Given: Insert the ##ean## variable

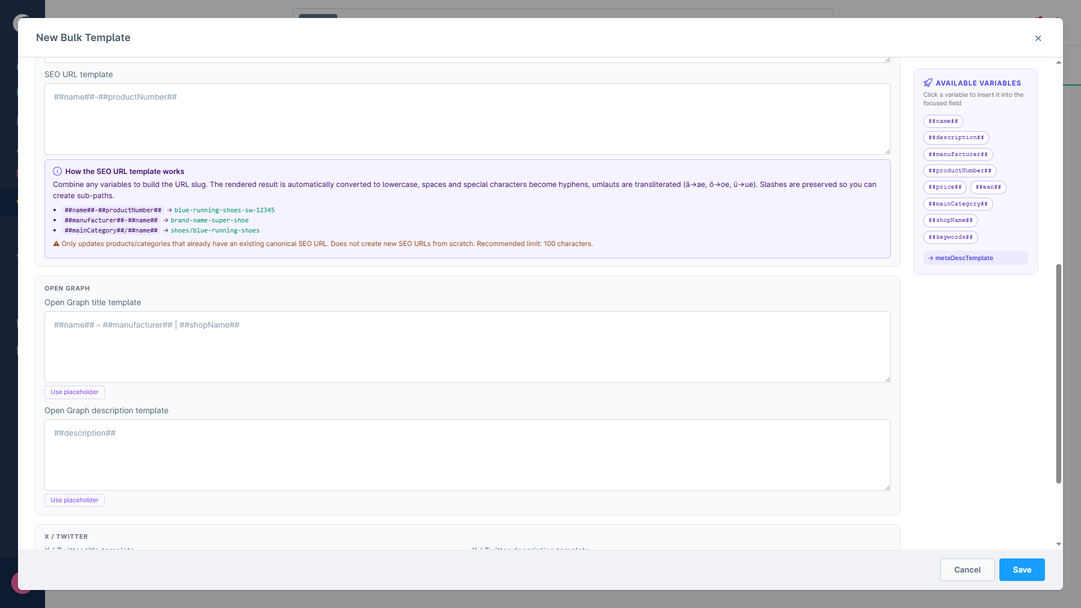Looking at the screenshot, I should click(988, 187).
